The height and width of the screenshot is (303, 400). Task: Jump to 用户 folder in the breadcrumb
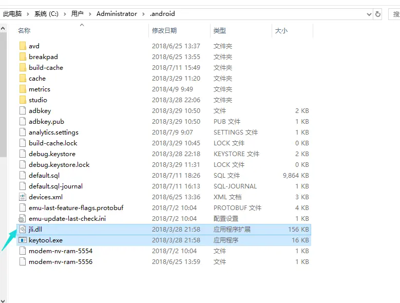pyautogui.click(x=78, y=13)
